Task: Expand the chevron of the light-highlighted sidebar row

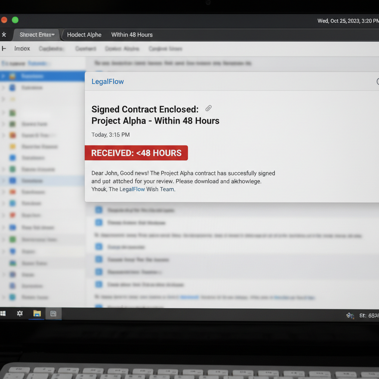Action: pos(3,181)
